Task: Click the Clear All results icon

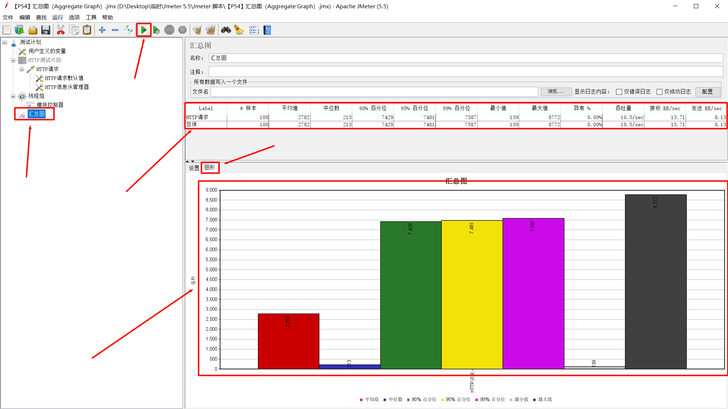Action: coord(211,30)
